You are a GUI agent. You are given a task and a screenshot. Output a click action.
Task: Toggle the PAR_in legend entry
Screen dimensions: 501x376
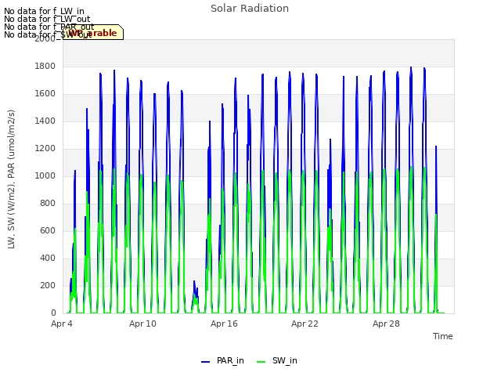(x=222, y=361)
